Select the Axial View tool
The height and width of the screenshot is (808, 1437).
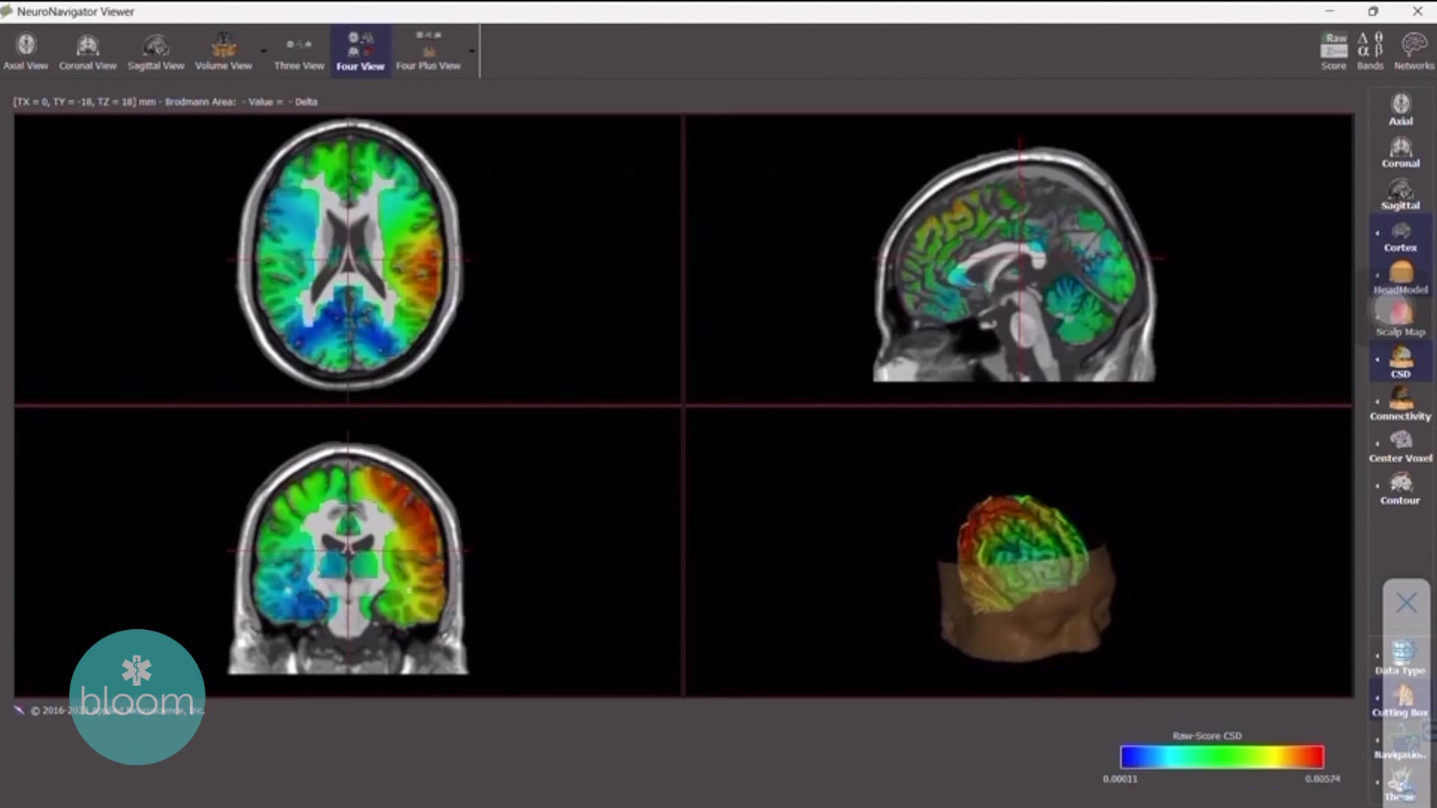pos(26,50)
